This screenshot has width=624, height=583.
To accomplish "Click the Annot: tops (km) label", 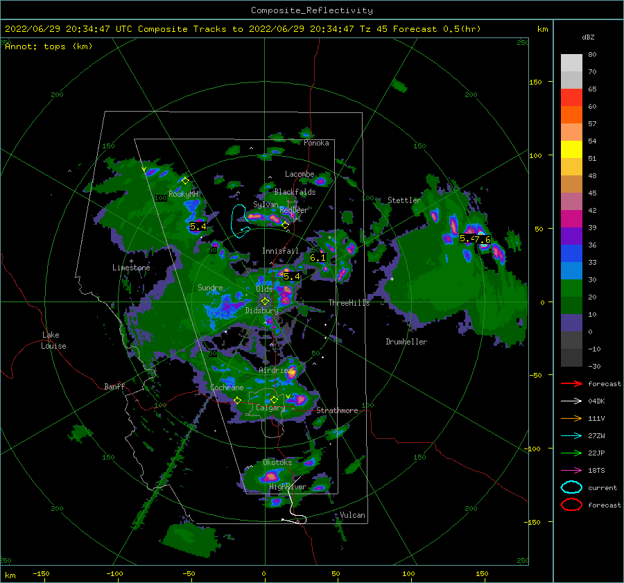I will click(x=49, y=46).
